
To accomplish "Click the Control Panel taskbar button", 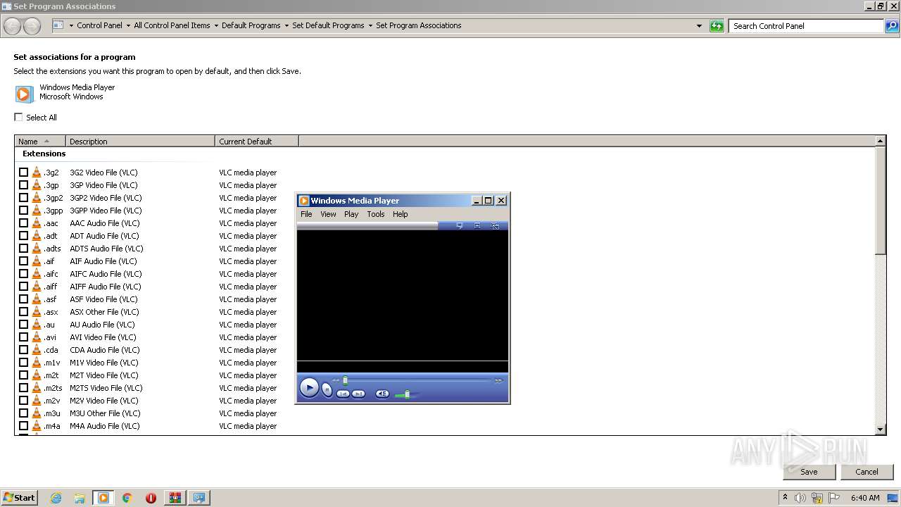I will (199, 498).
